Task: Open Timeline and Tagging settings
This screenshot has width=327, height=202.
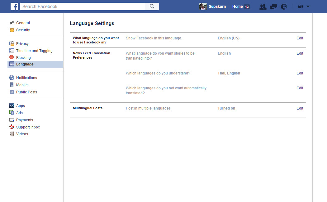Action: click(34, 51)
